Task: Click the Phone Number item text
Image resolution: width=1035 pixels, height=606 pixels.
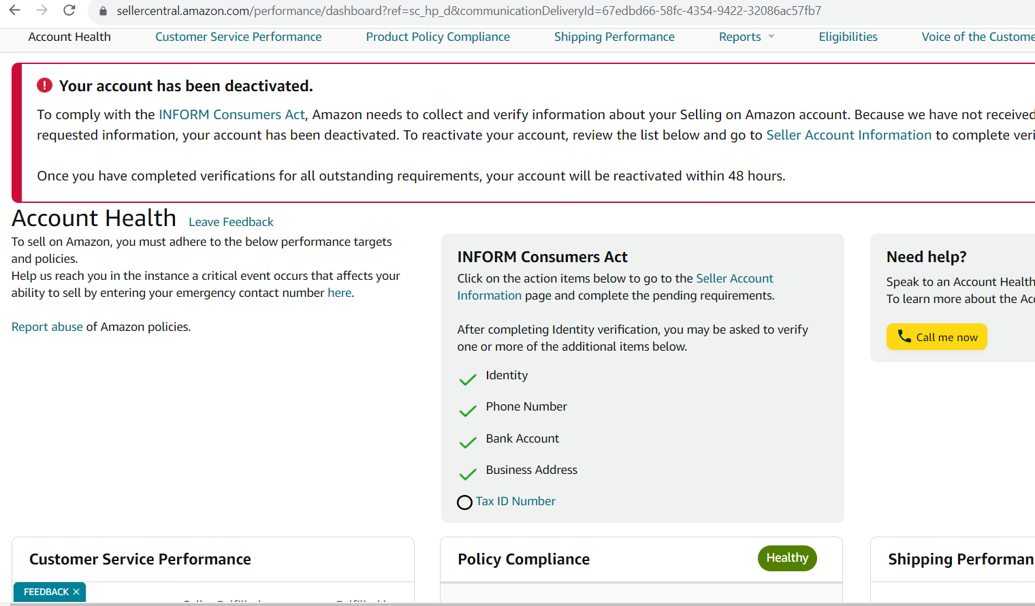Action: [x=526, y=406]
